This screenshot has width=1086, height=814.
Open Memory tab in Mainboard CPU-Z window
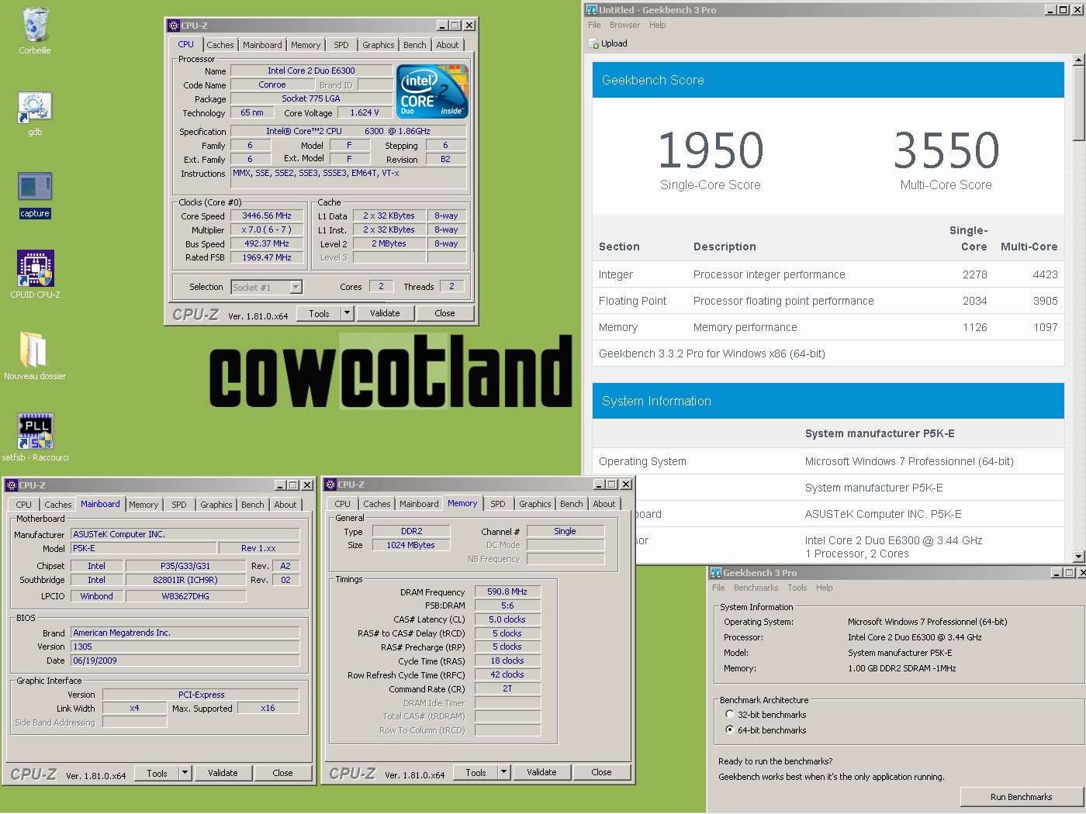(144, 505)
